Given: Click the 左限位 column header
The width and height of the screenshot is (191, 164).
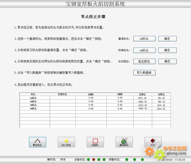Looking at the screenshot, I should point(142,94).
